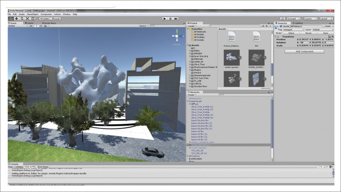Click Clear in the Console panel
Image resolution: width=341 pixels, height=192 pixels.
point(10,167)
